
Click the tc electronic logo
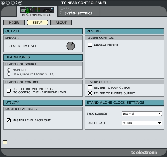pyautogui.click(x=144, y=152)
